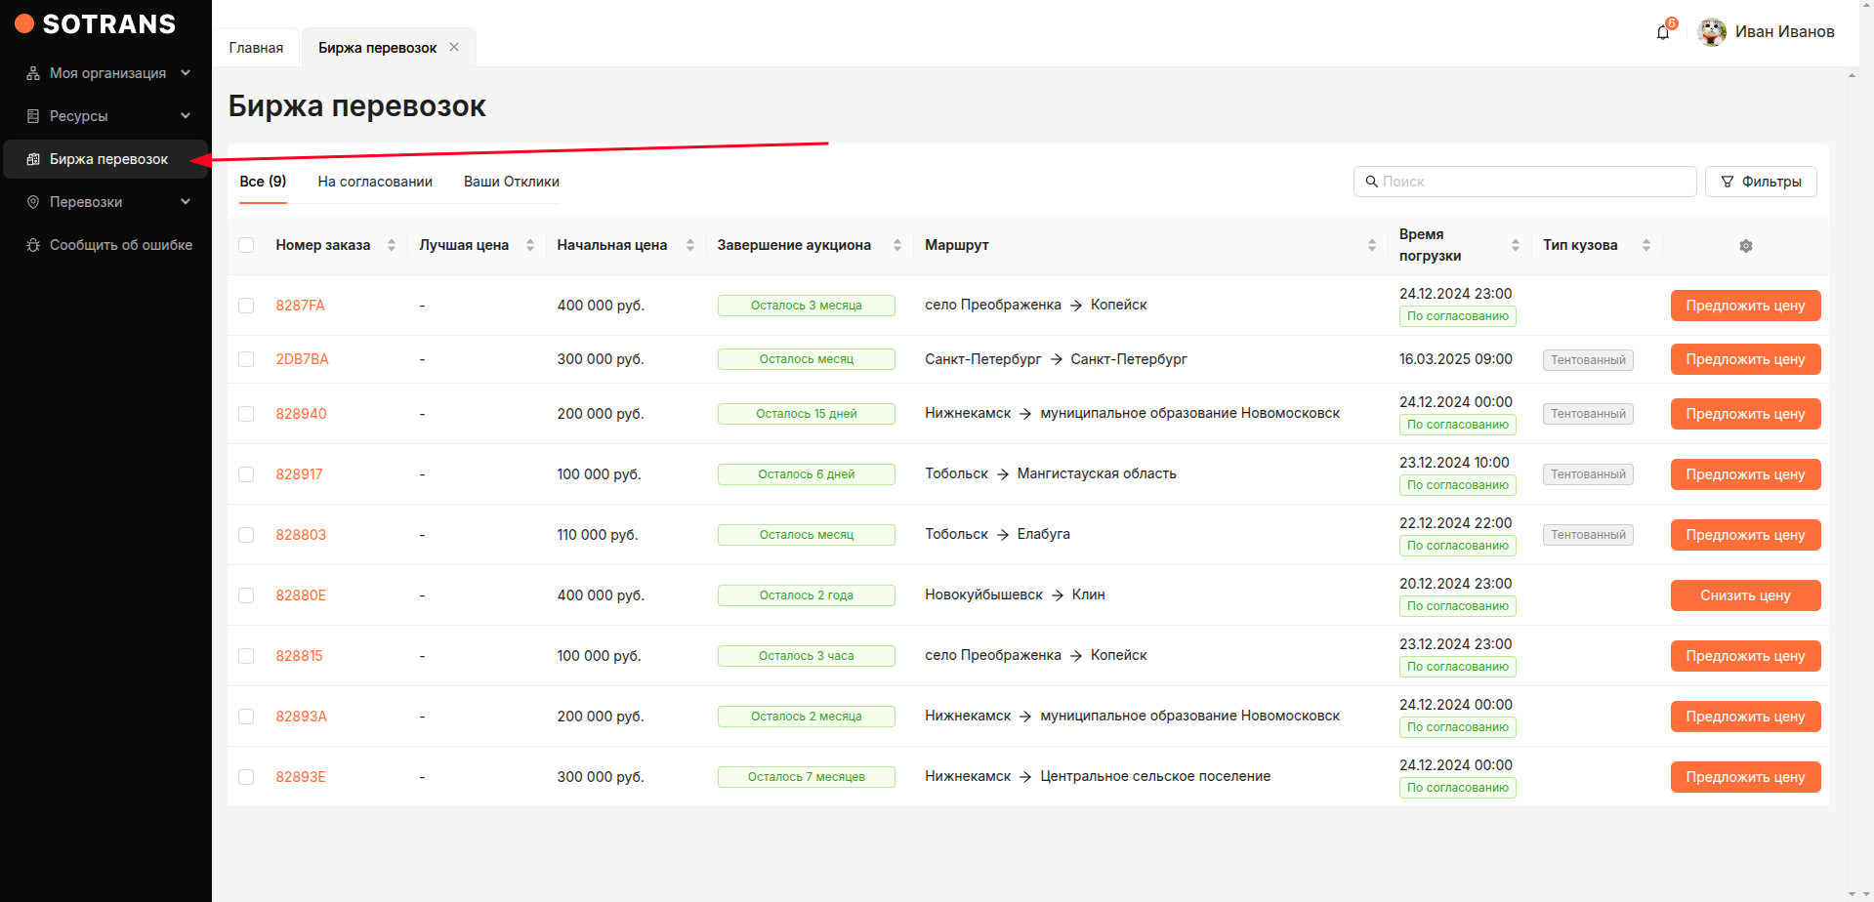Close the Биржа перевозок tab
This screenshot has width=1874, height=902.
pos(454,47)
